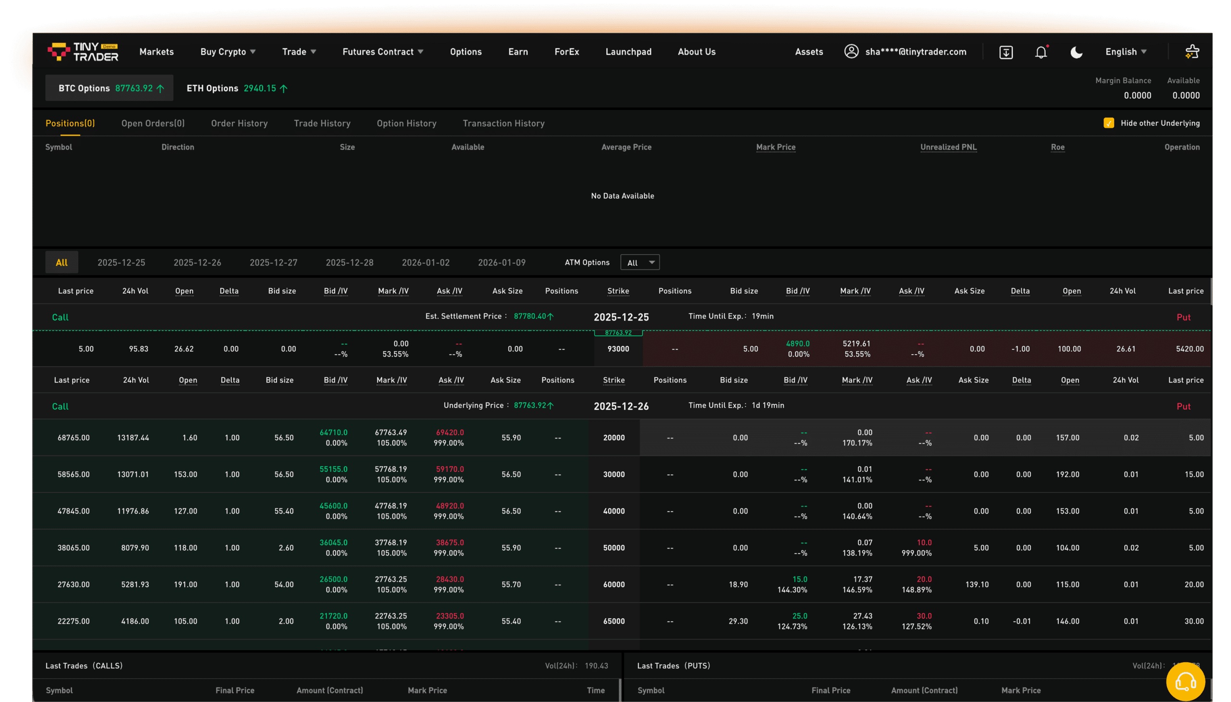The image size is (1231, 702).
Task: Uncheck the Hide other Underlying checkbox
Action: 1110,123
